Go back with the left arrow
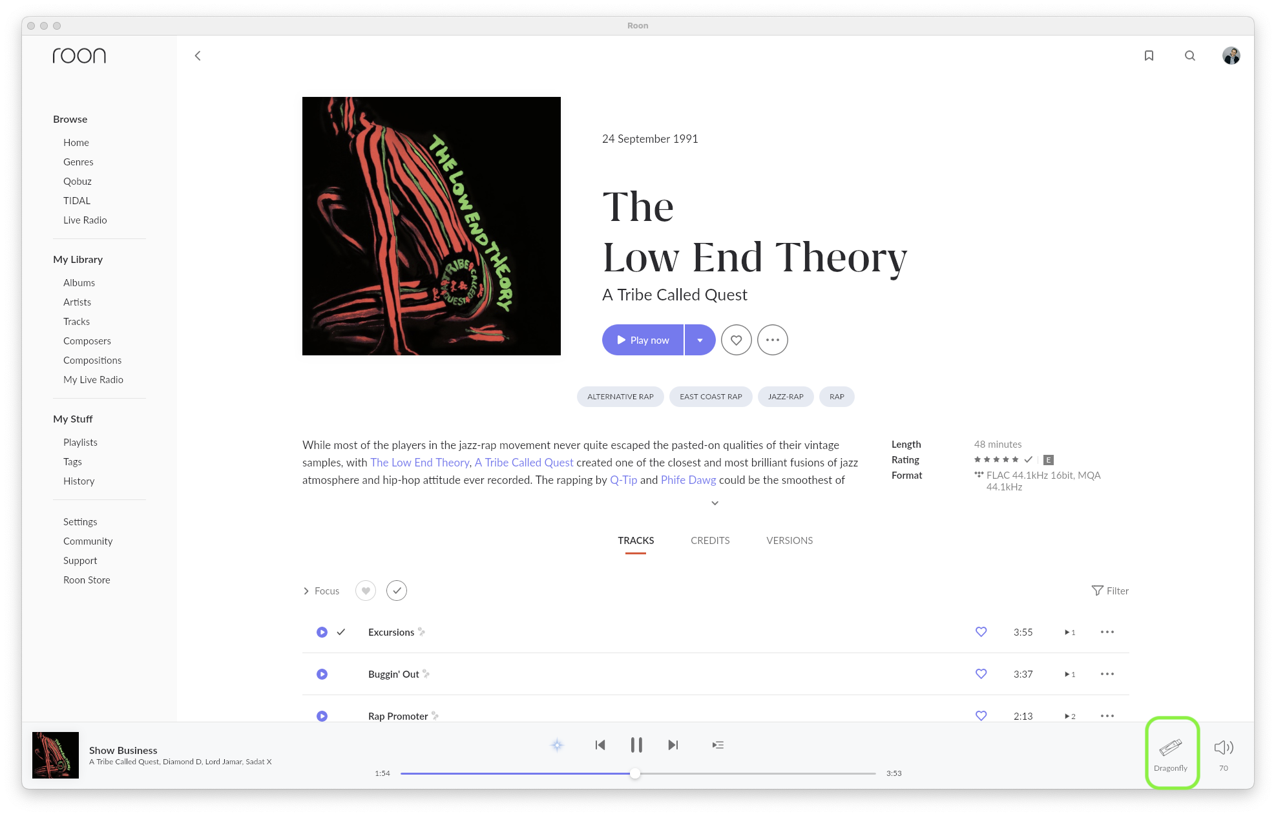 point(198,56)
